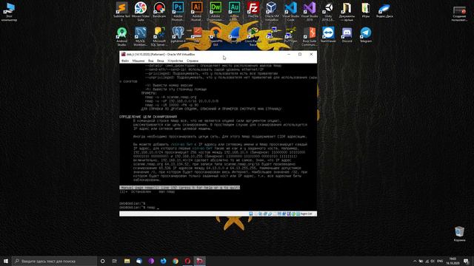Open Task View from taskbar
Viewport: 474px width, 266px height.
[x=114, y=261]
